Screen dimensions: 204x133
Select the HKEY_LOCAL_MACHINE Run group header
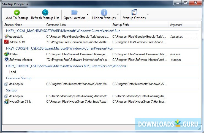63,31
